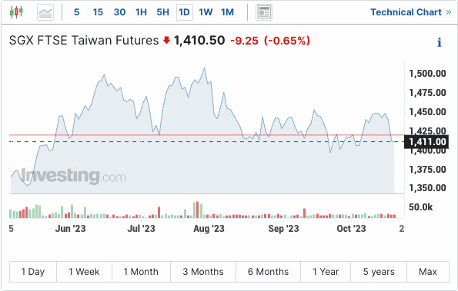Choose the 5H interval

point(162,12)
